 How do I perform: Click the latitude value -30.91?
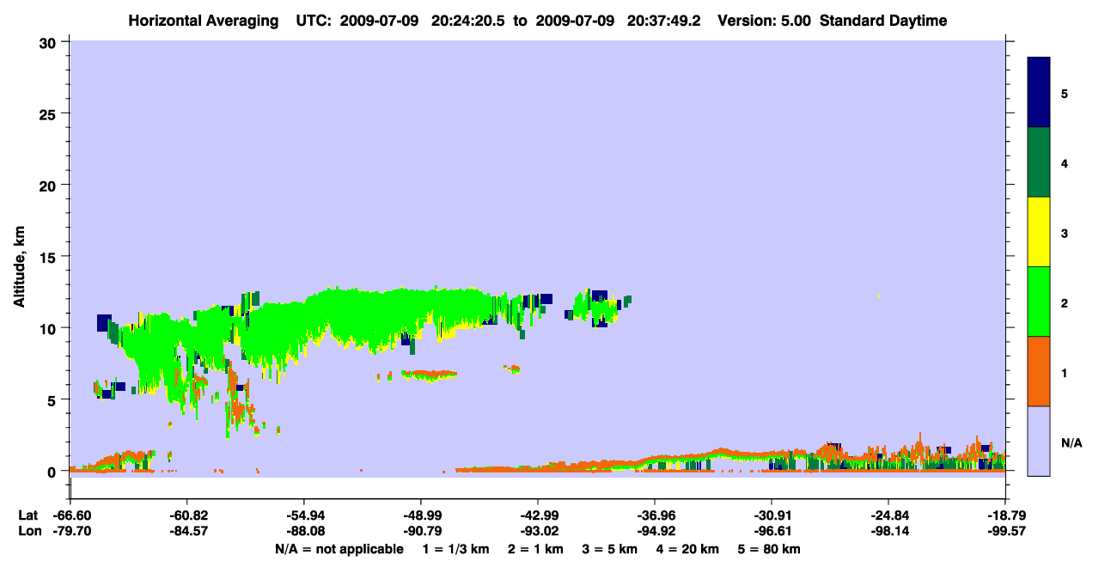(772, 515)
